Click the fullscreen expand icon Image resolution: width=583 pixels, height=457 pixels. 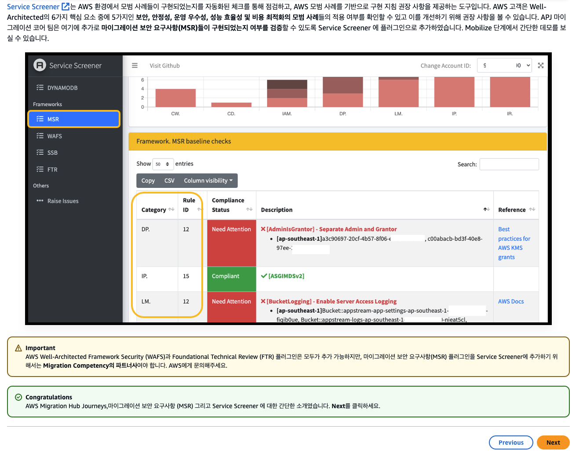click(541, 66)
